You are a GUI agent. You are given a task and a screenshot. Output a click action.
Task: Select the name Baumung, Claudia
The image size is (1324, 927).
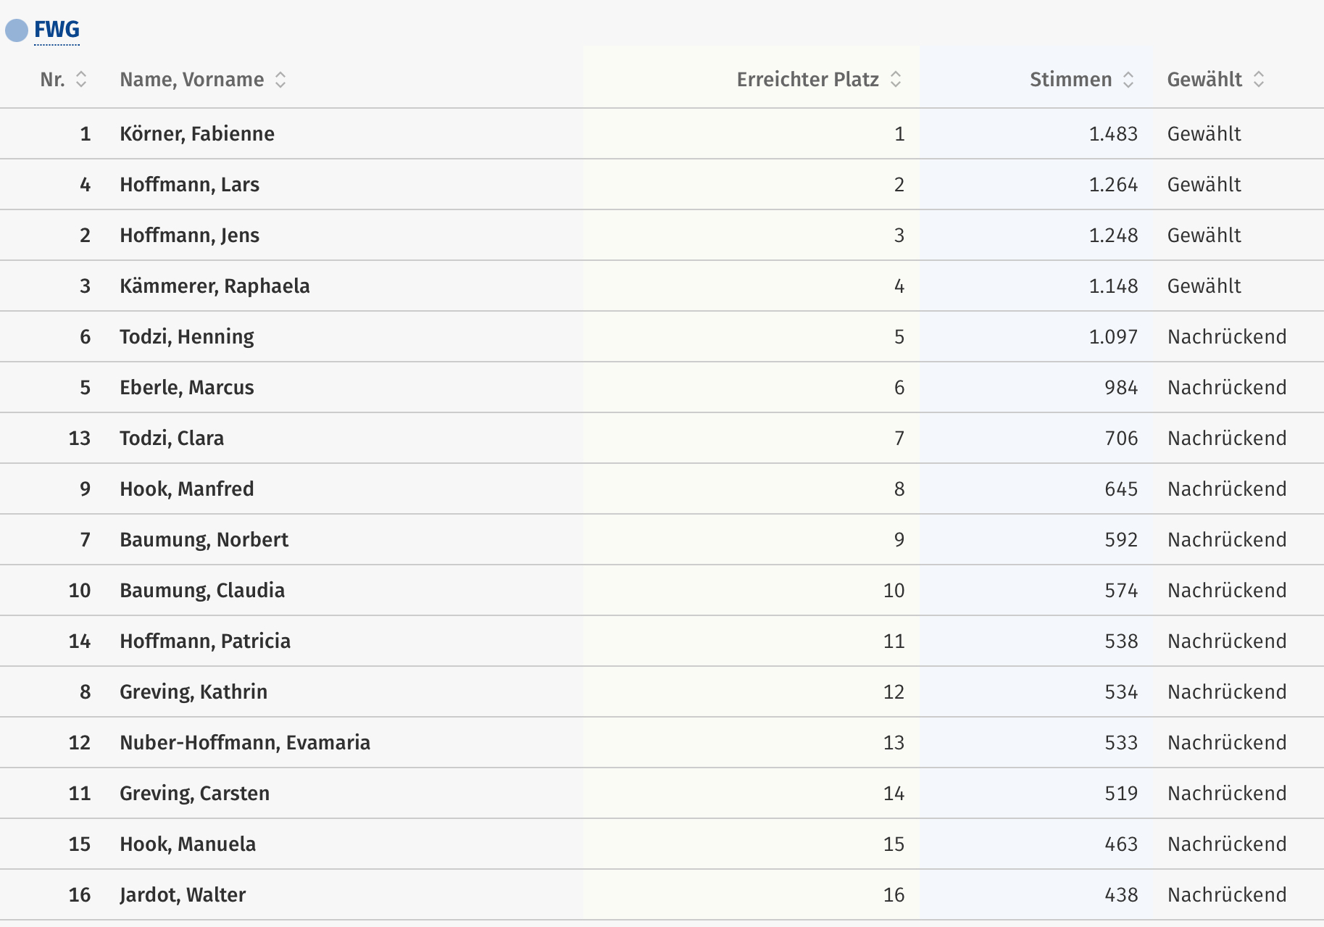202,591
